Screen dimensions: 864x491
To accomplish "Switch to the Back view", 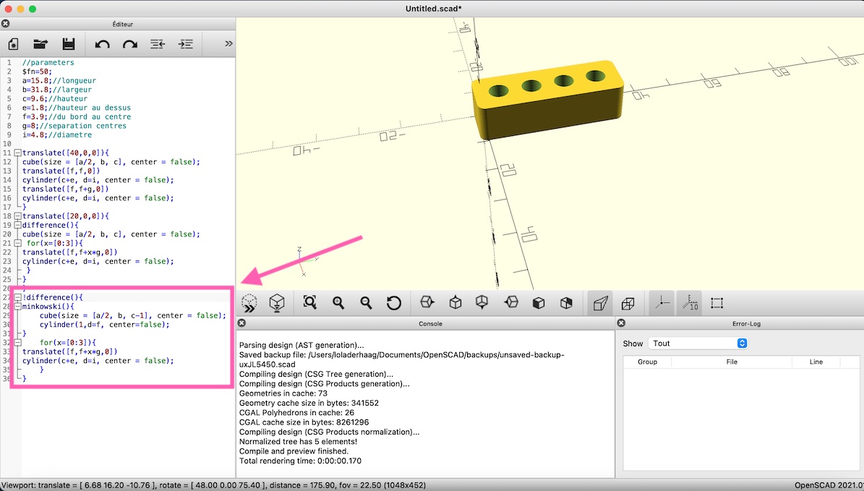I will [566, 302].
